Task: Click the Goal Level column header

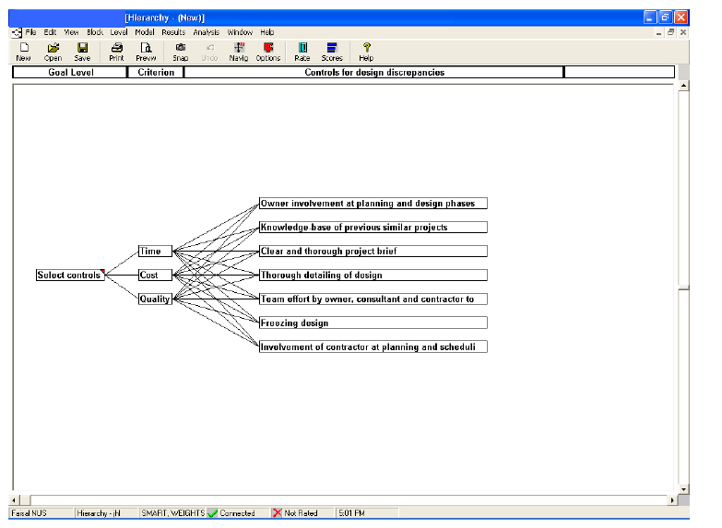Action: [x=70, y=72]
